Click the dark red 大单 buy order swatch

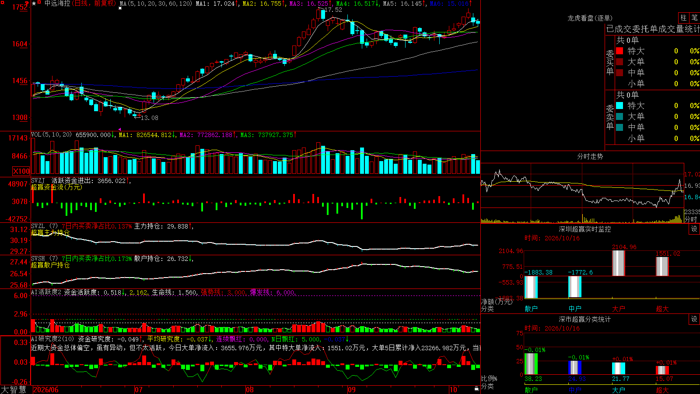619,62
